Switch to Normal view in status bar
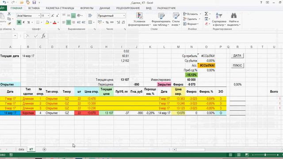 click(230, 155)
